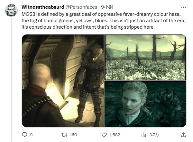Open the Witnesstheabsurd display name link
The width and height of the screenshot is (193, 142).
(43, 7)
